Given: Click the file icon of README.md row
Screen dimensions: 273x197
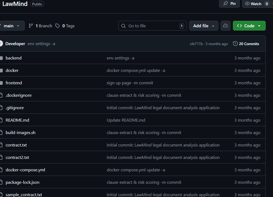Looking at the screenshot, I should point(1,120).
